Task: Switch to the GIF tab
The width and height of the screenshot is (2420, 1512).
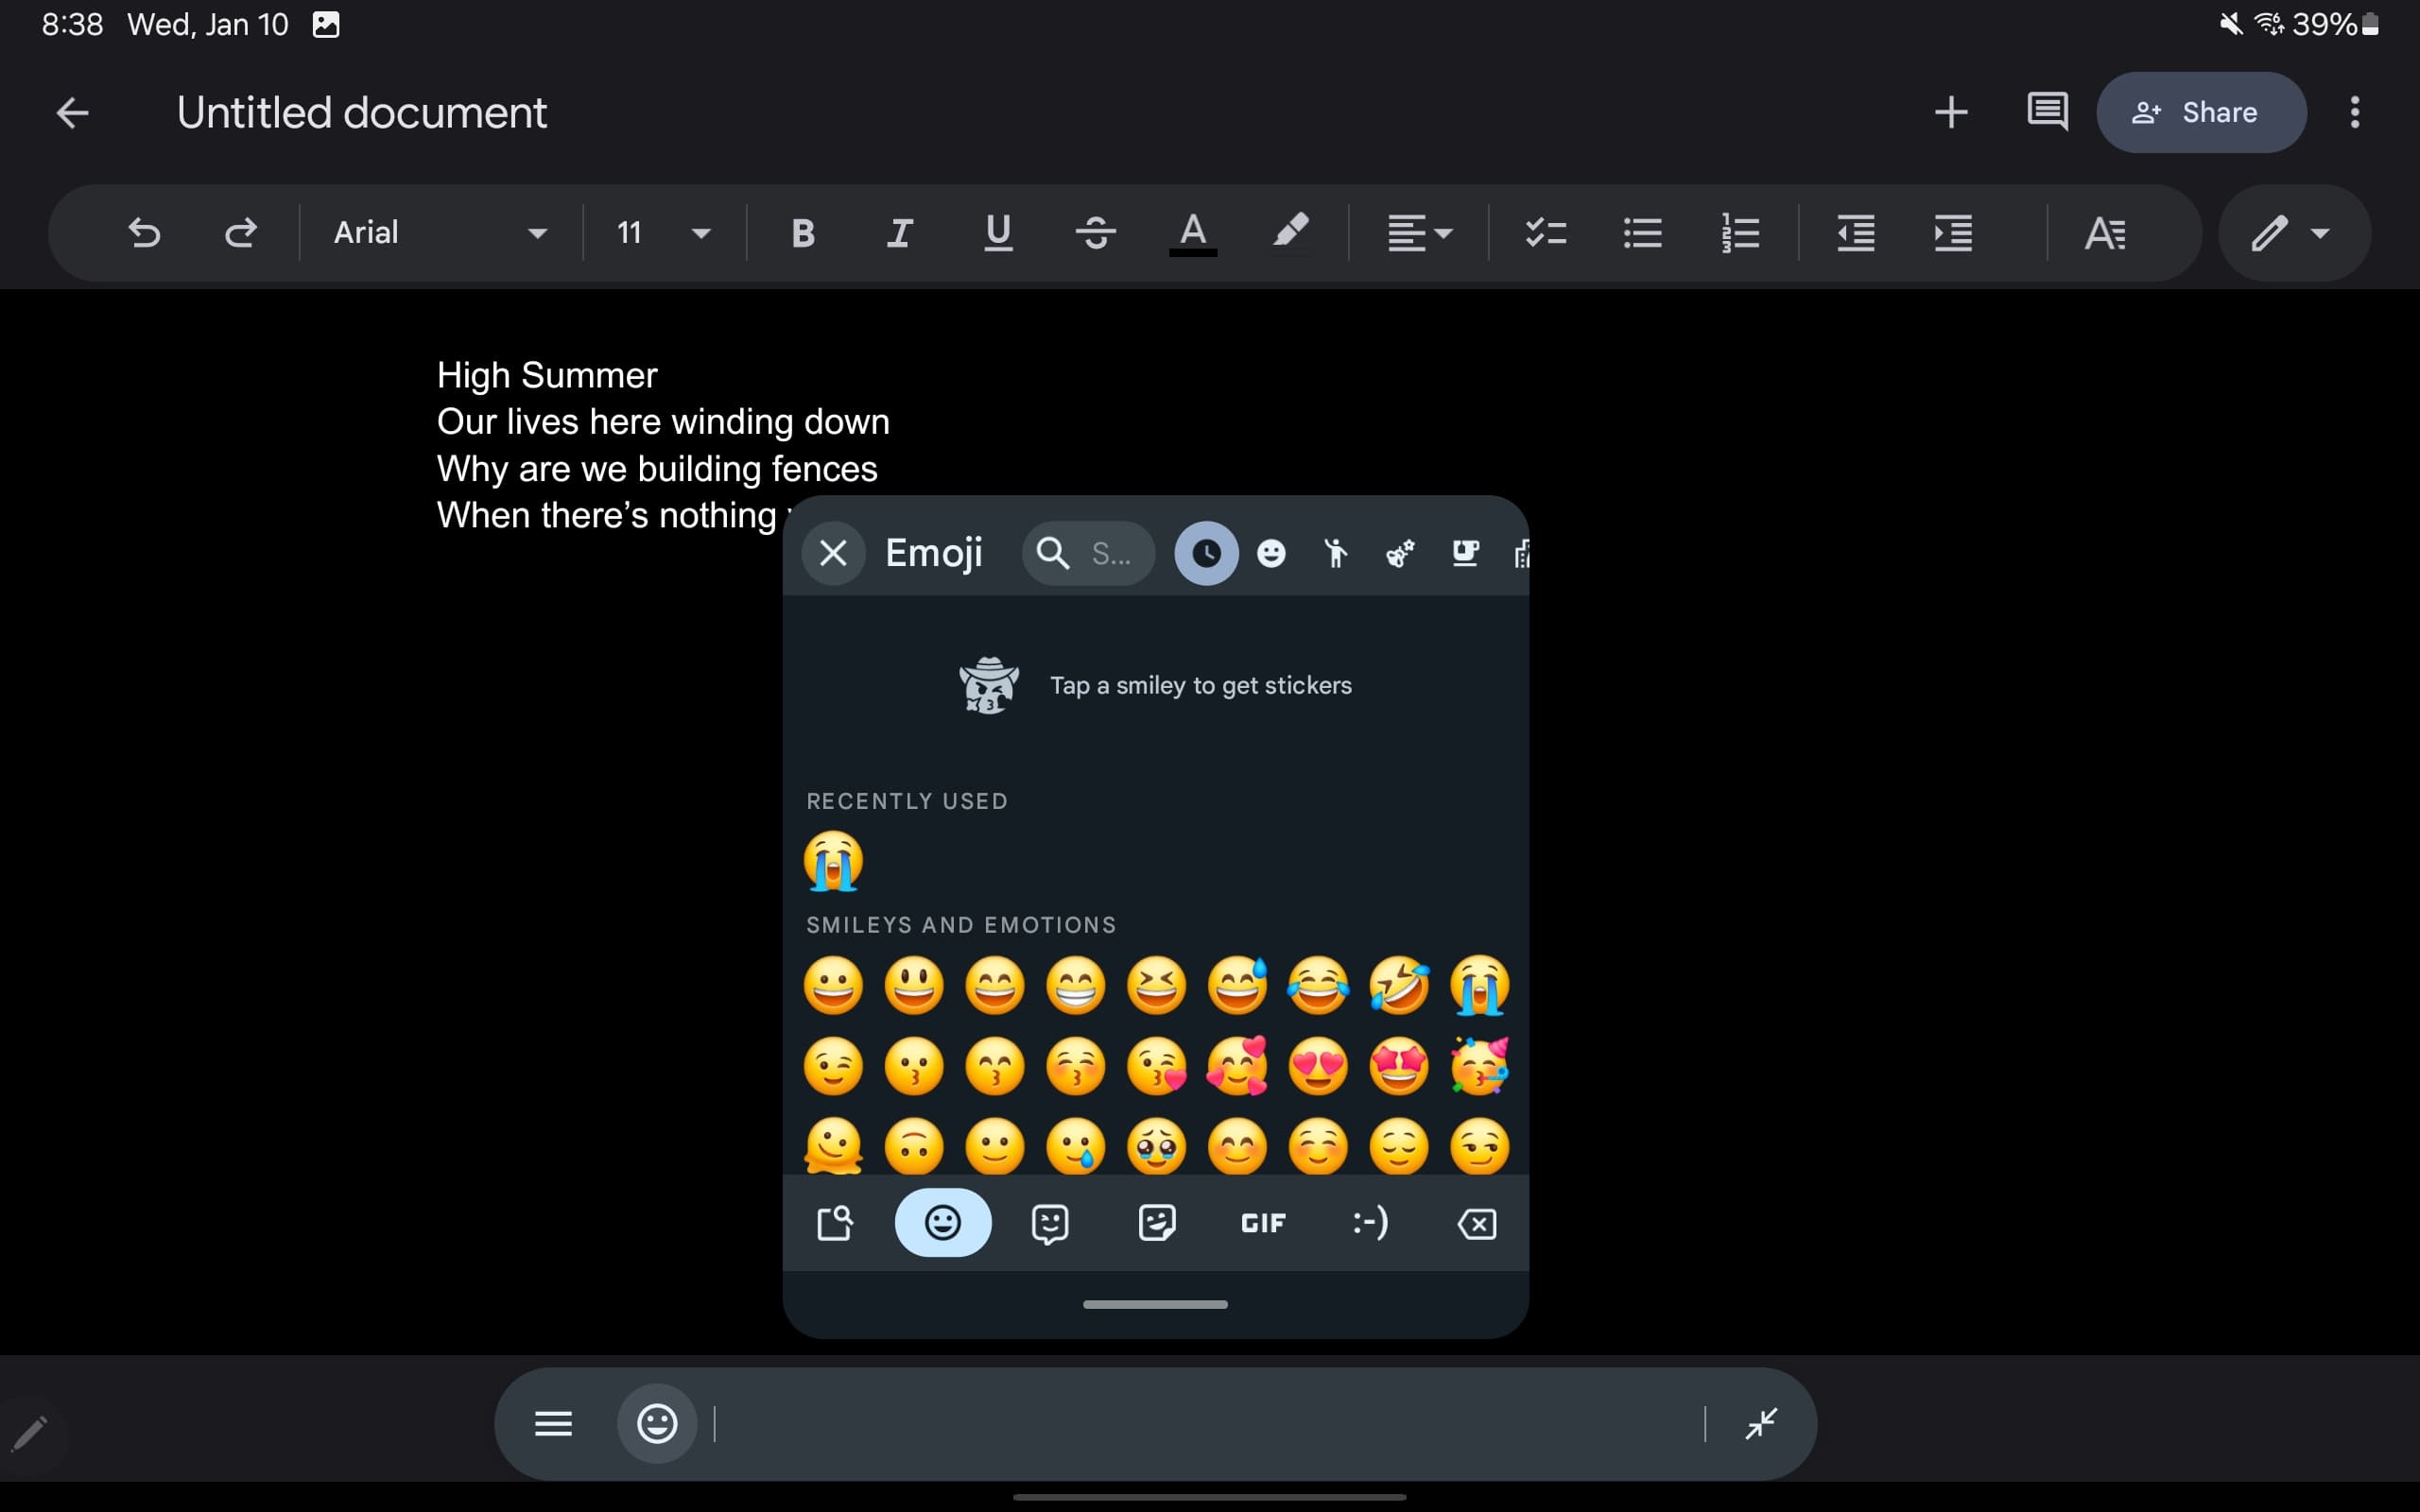Action: [x=1263, y=1223]
